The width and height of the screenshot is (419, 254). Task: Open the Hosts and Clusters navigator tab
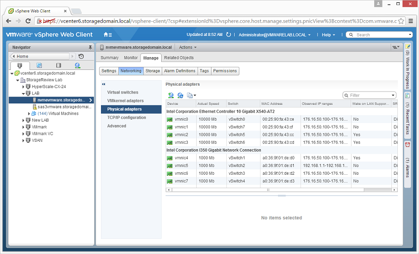(x=20, y=65)
